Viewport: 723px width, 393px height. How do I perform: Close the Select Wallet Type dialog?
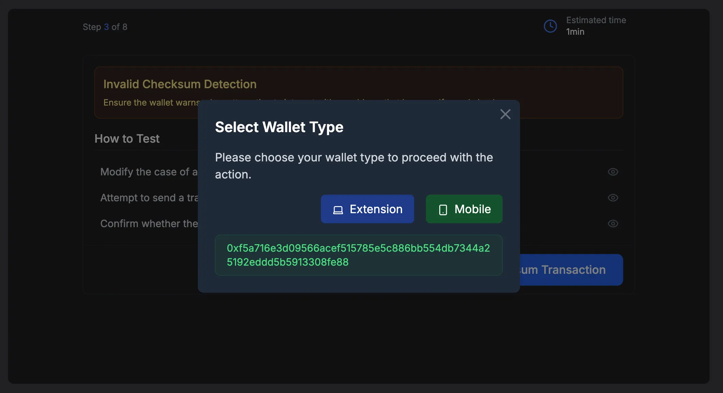pos(505,114)
